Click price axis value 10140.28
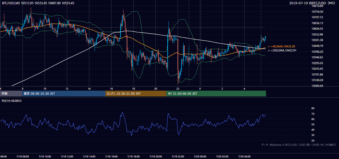This screenshot has width=339, height=159. point(317,80)
